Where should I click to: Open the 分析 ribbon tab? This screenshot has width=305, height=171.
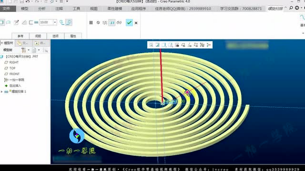click(41, 9)
